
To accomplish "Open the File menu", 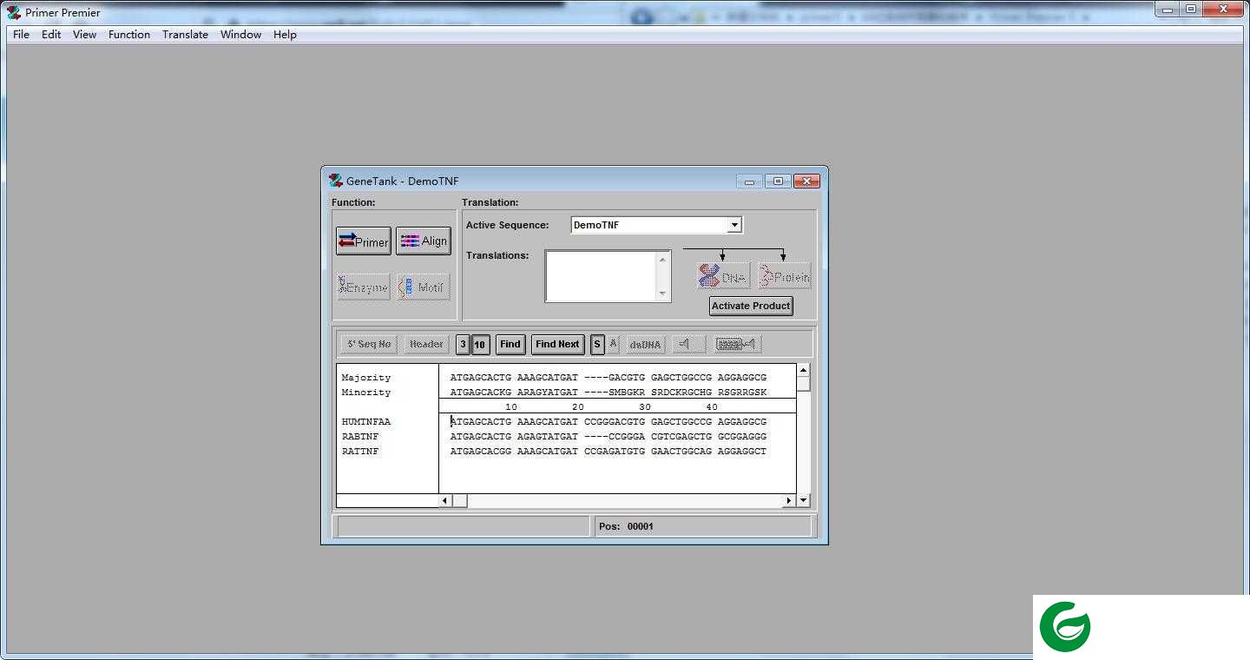I will coord(22,35).
